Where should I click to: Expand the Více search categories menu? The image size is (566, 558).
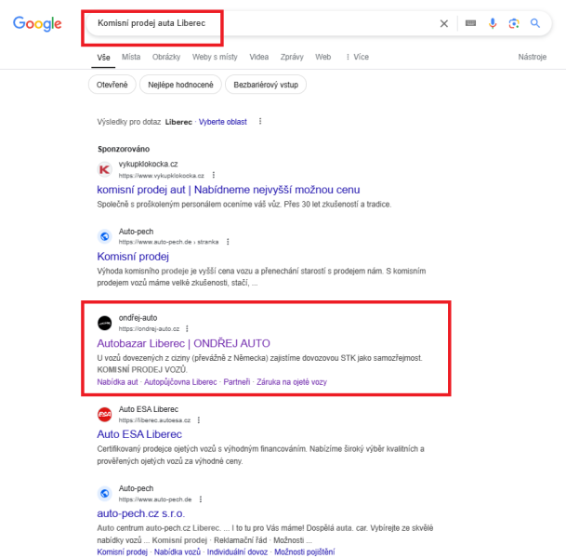pos(357,57)
